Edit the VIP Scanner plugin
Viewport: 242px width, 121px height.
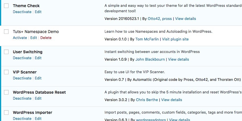coord(38,78)
